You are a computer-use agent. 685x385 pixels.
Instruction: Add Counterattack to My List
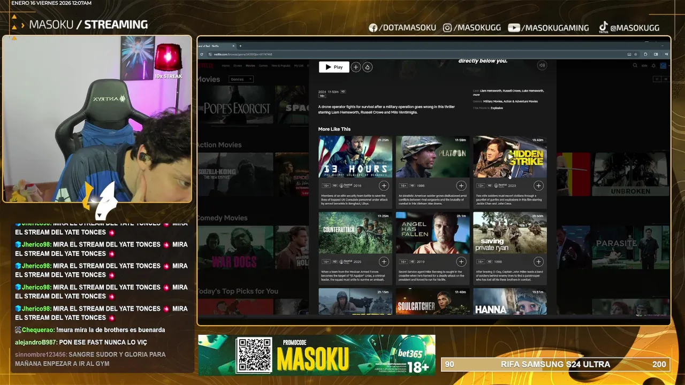[384, 261]
